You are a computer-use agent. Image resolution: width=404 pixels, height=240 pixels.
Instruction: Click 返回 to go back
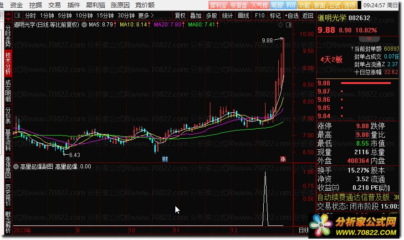tap(307, 16)
